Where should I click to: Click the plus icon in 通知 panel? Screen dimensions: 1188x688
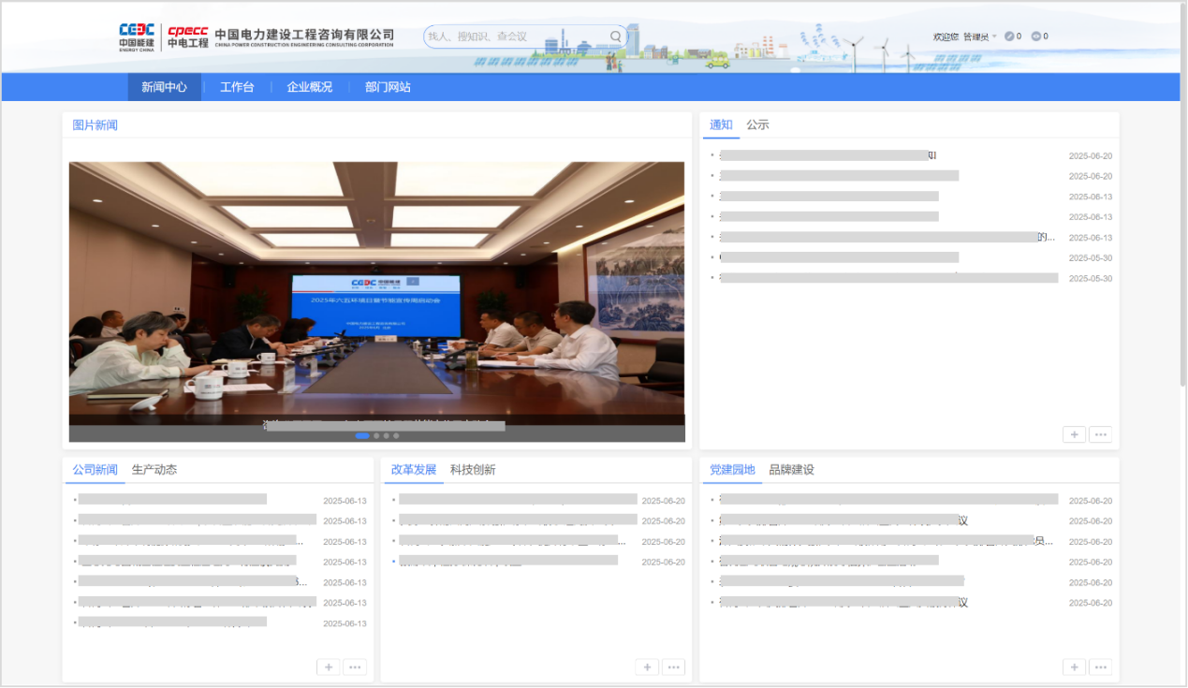click(x=1074, y=434)
